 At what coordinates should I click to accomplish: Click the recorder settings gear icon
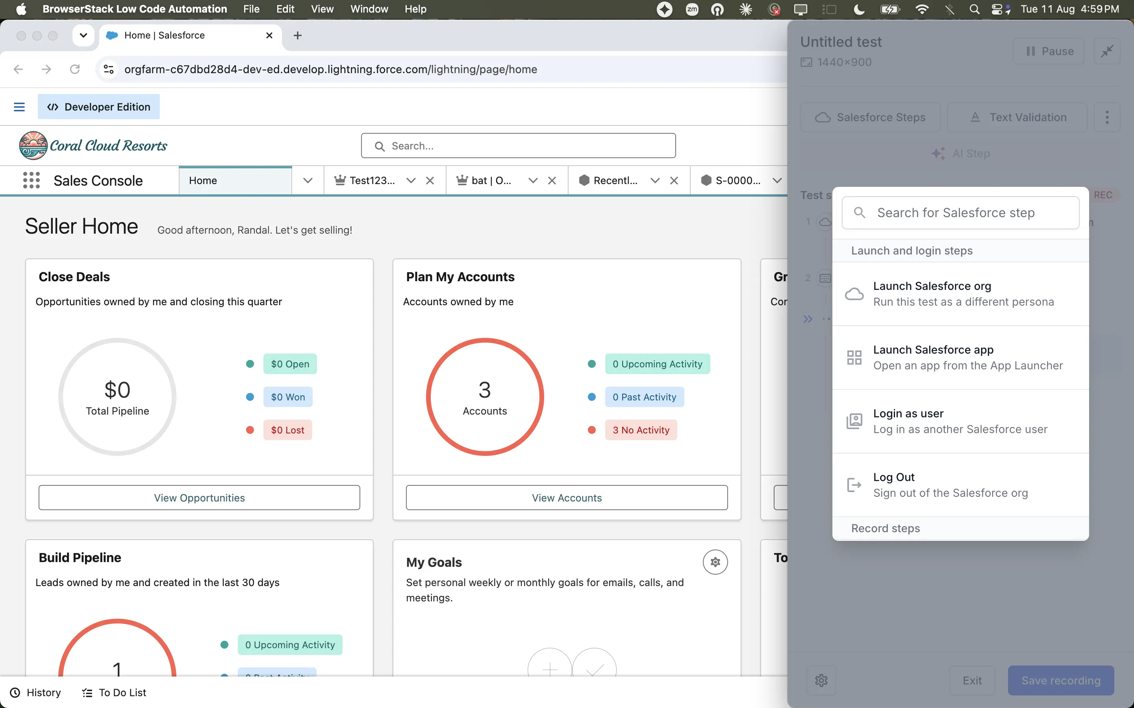coord(821,680)
